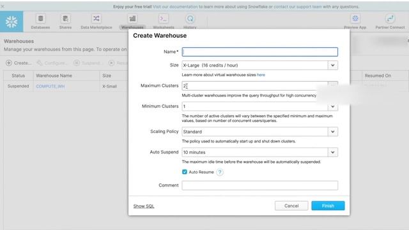Open the Worksheets icon
The height and width of the screenshot is (230, 409).
pos(164,19)
